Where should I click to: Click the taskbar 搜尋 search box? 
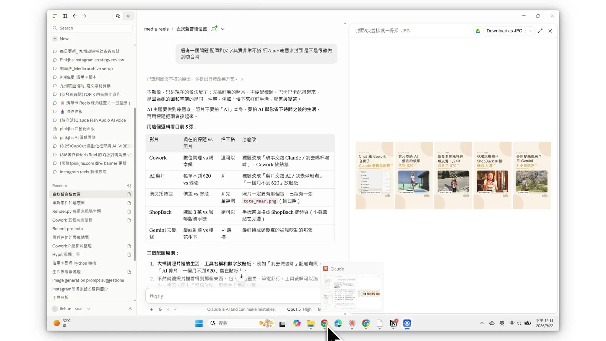tap(241, 323)
